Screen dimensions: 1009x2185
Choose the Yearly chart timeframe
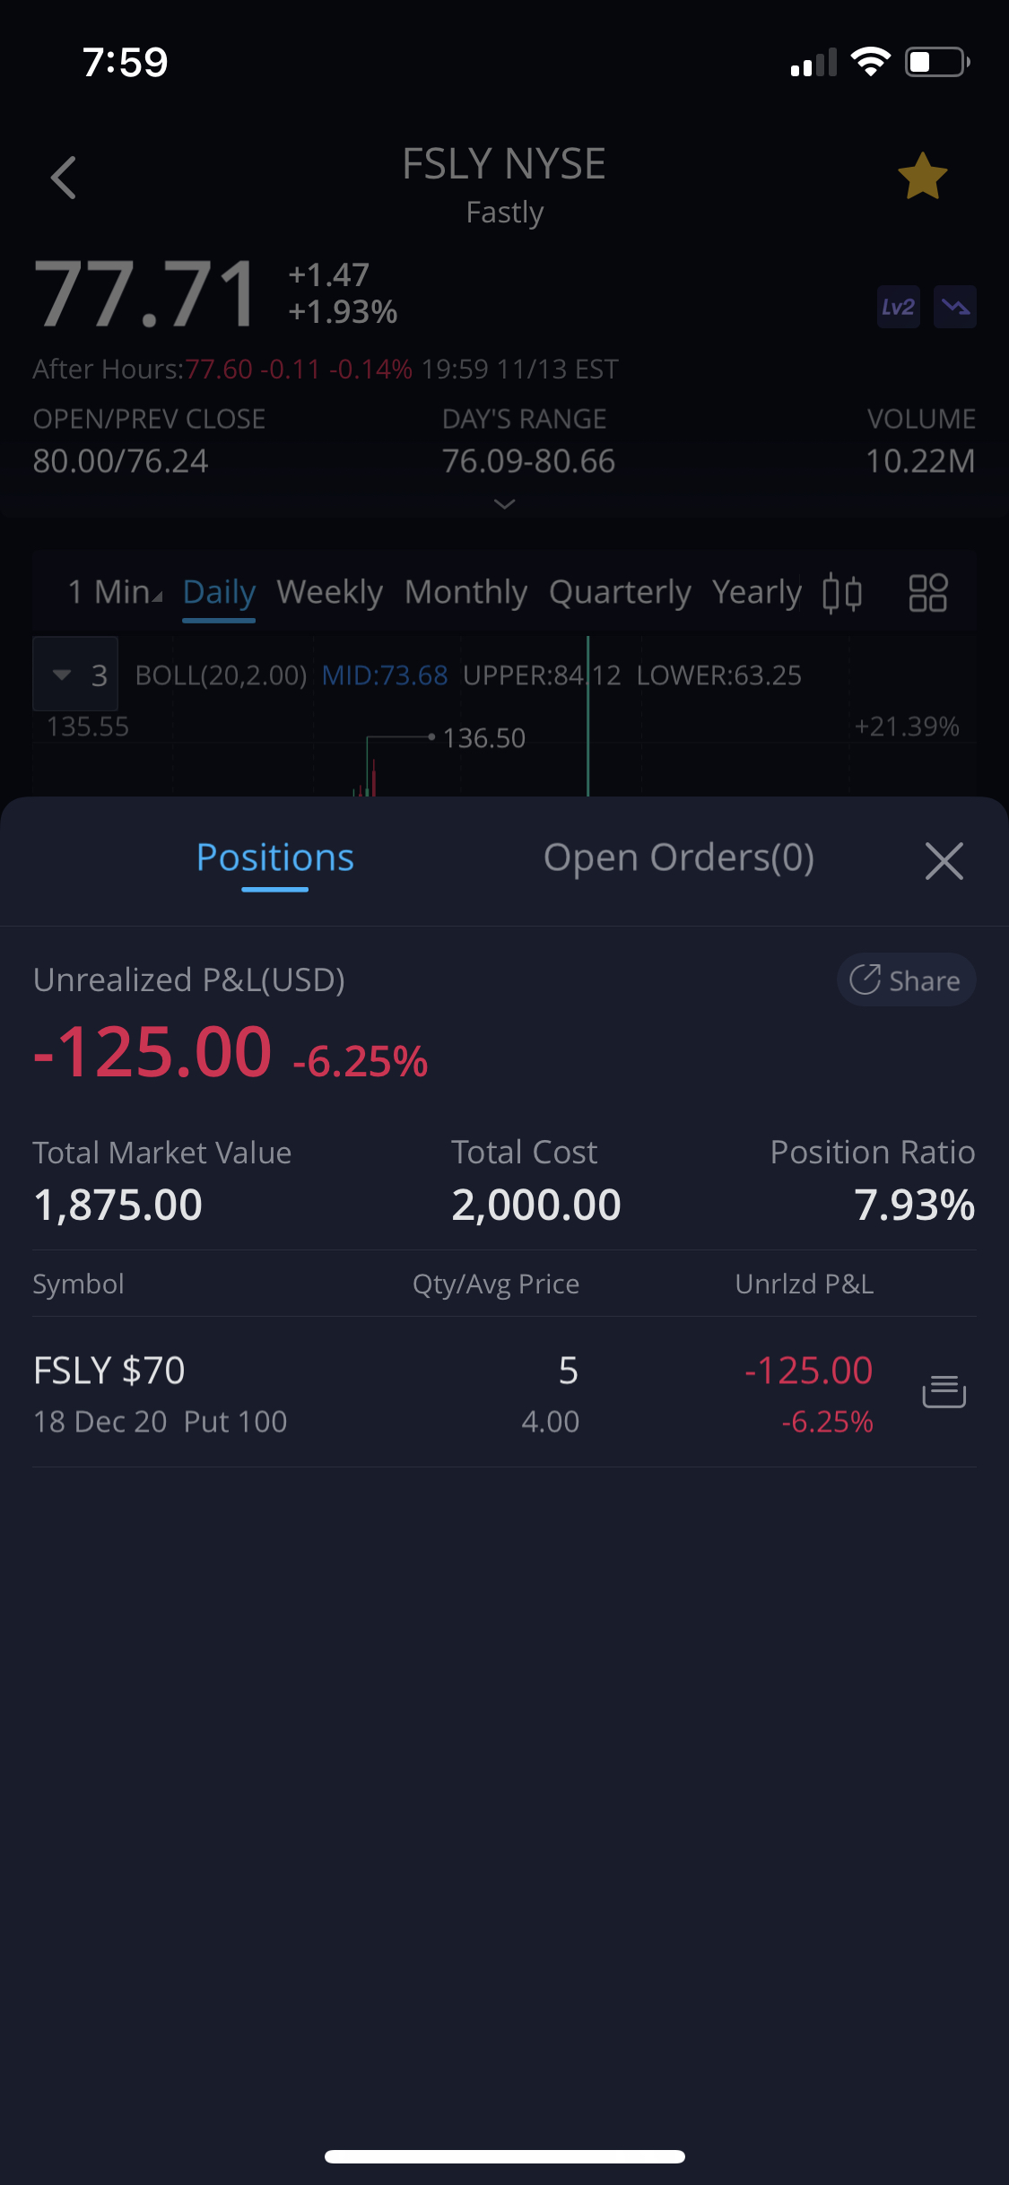pyautogui.click(x=756, y=592)
